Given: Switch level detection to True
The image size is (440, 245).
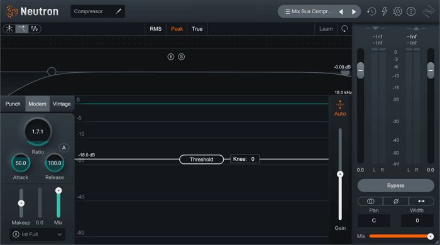Looking at the screenshot, I should [x=197, y=29].
